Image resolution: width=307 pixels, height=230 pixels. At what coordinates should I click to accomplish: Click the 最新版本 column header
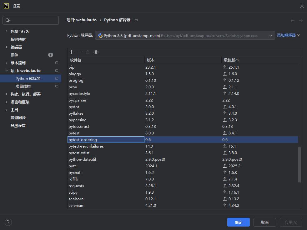(x=259, y=60)
